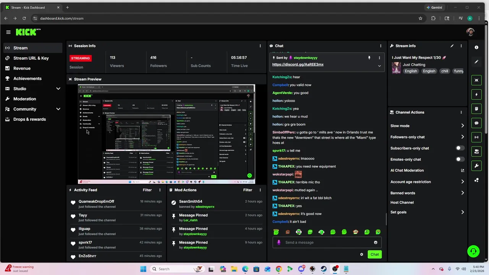Open Set goals settings arrow
This screenshot has height=275, width=489.
(462, 212)
